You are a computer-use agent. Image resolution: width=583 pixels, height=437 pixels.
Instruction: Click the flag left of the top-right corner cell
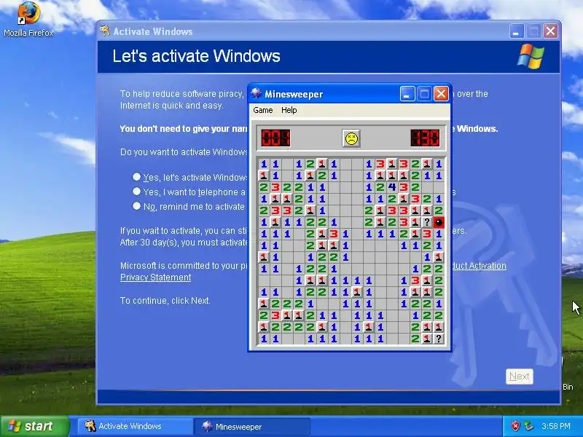click(427, 164)
